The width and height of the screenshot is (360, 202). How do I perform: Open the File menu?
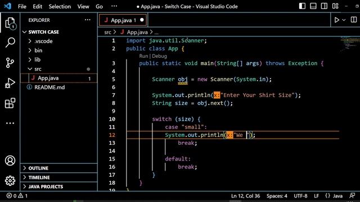22,6
